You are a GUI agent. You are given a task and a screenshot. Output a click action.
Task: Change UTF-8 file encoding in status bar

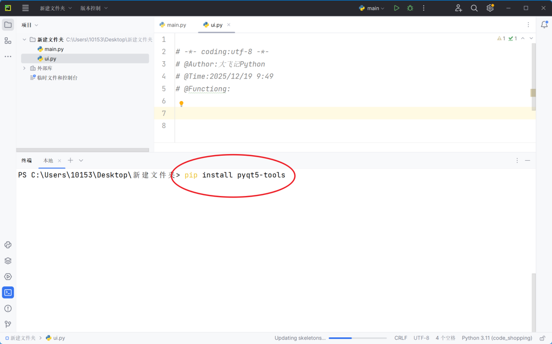pos(421,338)
